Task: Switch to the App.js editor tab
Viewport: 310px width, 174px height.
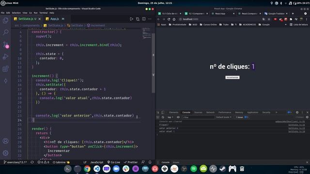Action: point(55,19)
